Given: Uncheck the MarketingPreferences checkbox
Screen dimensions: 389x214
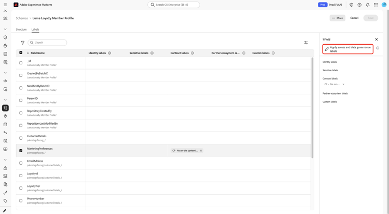Looking at the screenshot, I should (21, 151).
